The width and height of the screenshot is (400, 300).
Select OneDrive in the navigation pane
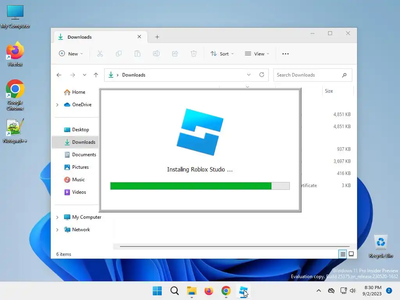point(78,105)
